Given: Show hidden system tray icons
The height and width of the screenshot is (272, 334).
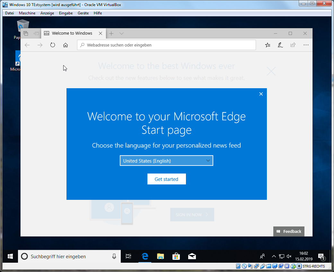Looking at the screenshot, I should click(x=274, y=256).
